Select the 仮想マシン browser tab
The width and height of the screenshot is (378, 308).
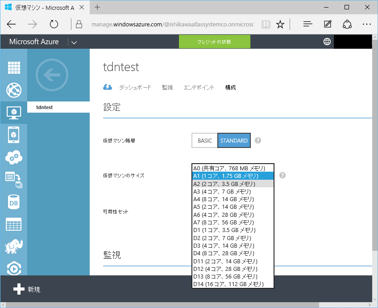[x=45, y=8]
